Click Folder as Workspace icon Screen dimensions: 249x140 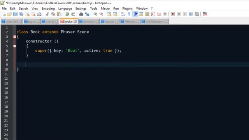pyautogui.click(x=159, y=14)
